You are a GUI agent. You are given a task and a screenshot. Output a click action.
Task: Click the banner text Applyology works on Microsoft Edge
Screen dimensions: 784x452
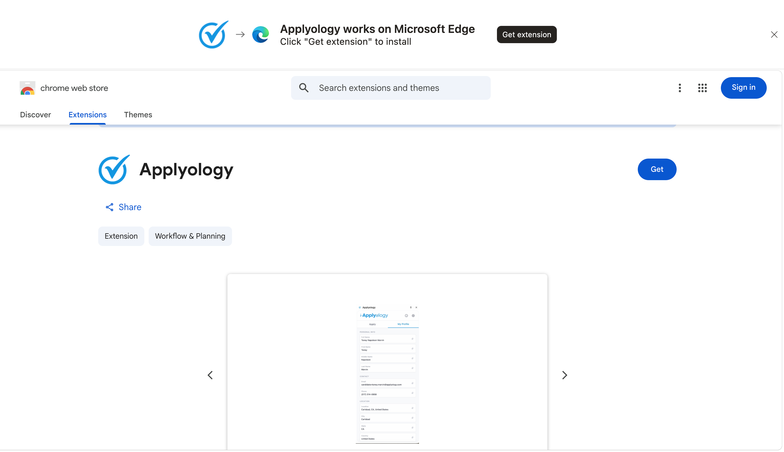coord(377,29)
